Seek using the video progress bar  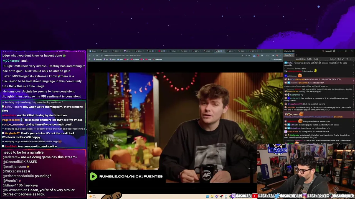(173, 188)
